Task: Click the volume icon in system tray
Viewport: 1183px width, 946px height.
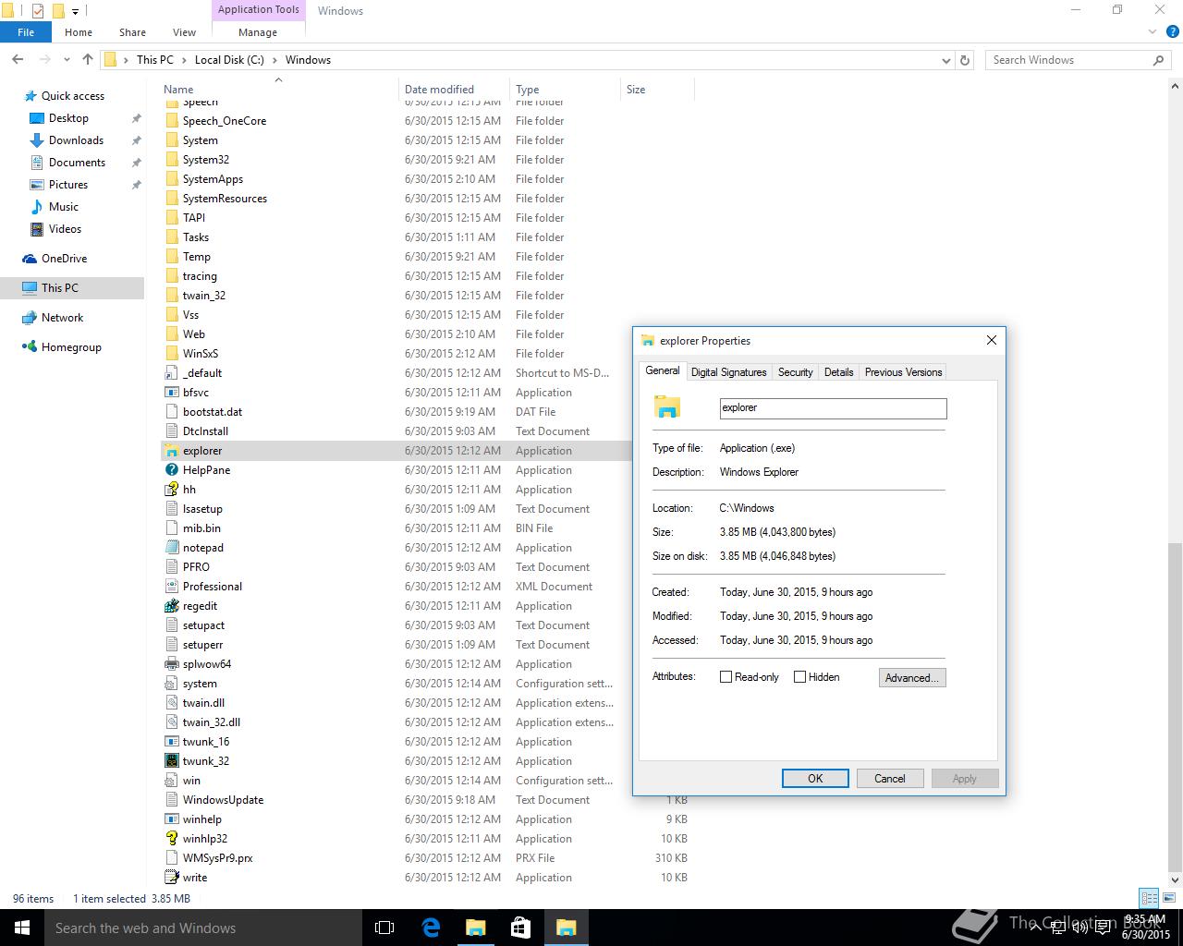Action: click(x=1079, y=928)
